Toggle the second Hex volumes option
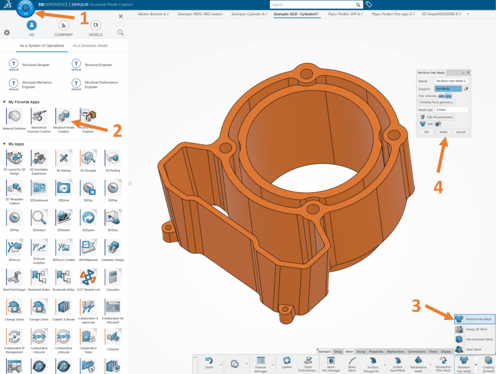Image resolution: width=496 pixels, height=374 pixels. point(449,96)
